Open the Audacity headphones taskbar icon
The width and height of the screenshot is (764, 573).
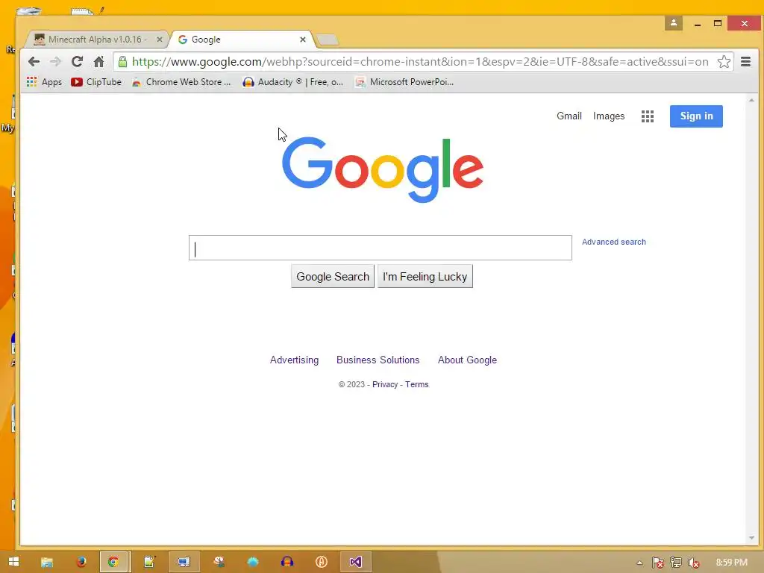point(287,562)
